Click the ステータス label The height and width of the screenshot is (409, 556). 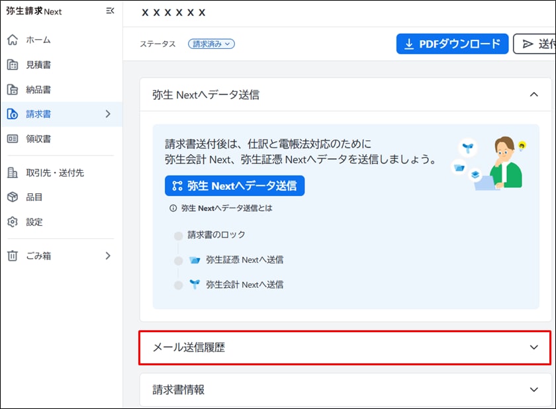tap(158, 44)
